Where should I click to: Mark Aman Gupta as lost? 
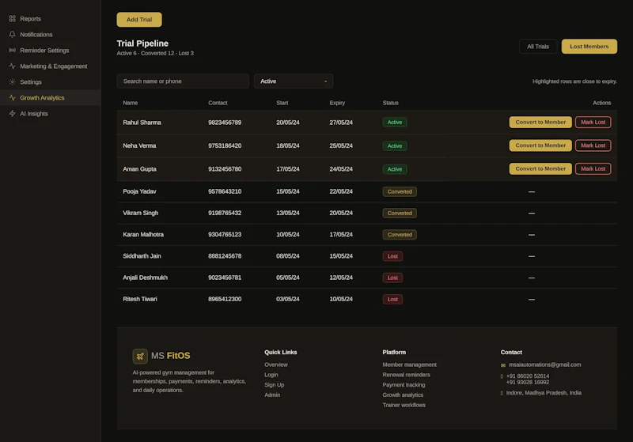coord(593,169)
